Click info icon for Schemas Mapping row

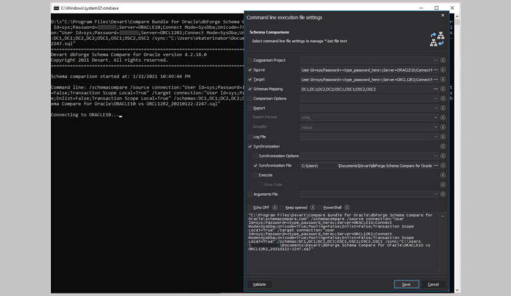[x=443, y=89]
